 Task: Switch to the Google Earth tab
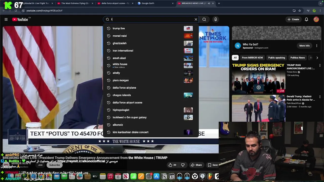[155, 3]
